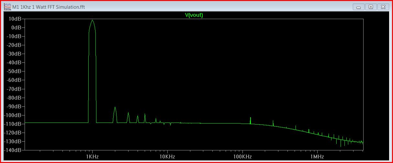Click the -140dB axis label
Screen dimensions: 393x163
tap(13, 150)
